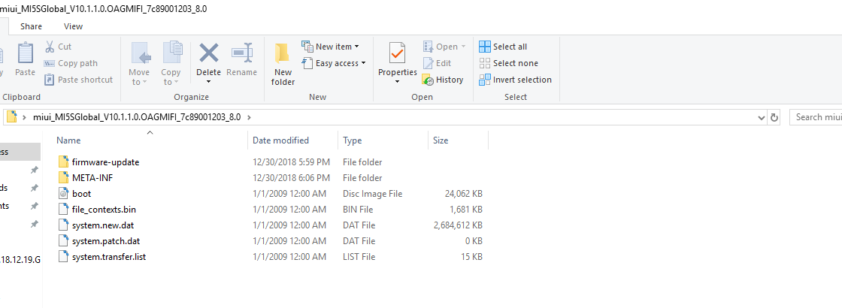Click the Rename ribbon icon
Viewport: 842px width, 308px height.
coord(241,53)
